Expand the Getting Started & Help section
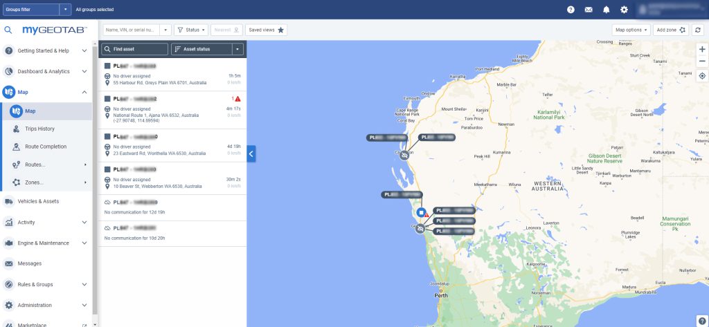The width and height of the screenshot is (709, 327). 84,50
